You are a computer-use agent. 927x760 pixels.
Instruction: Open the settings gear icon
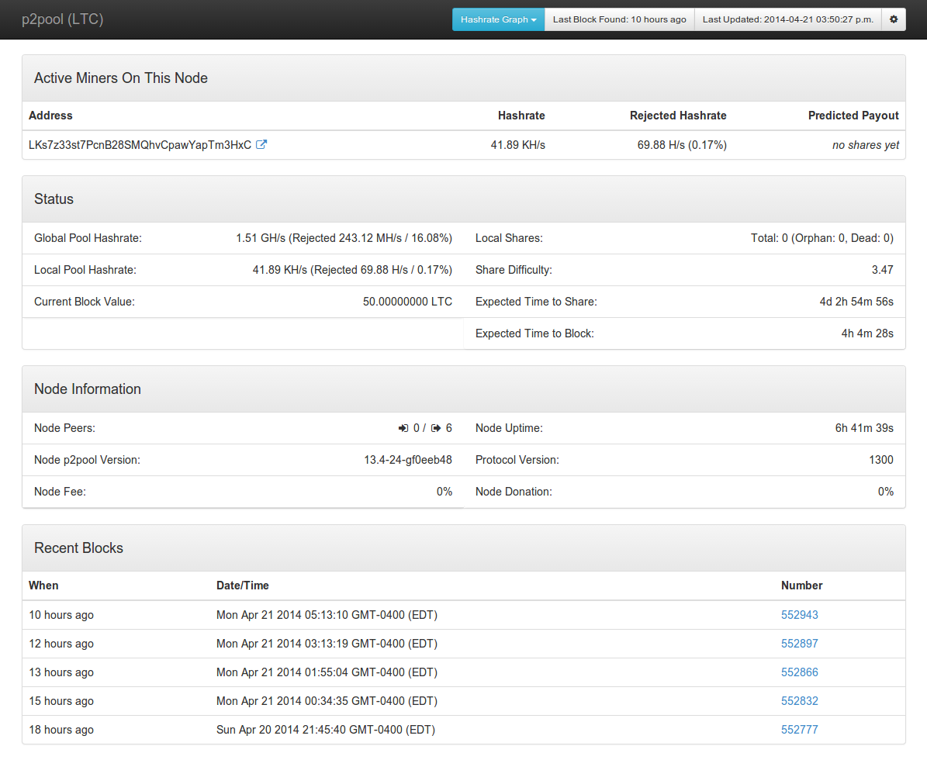click(894, 19)
